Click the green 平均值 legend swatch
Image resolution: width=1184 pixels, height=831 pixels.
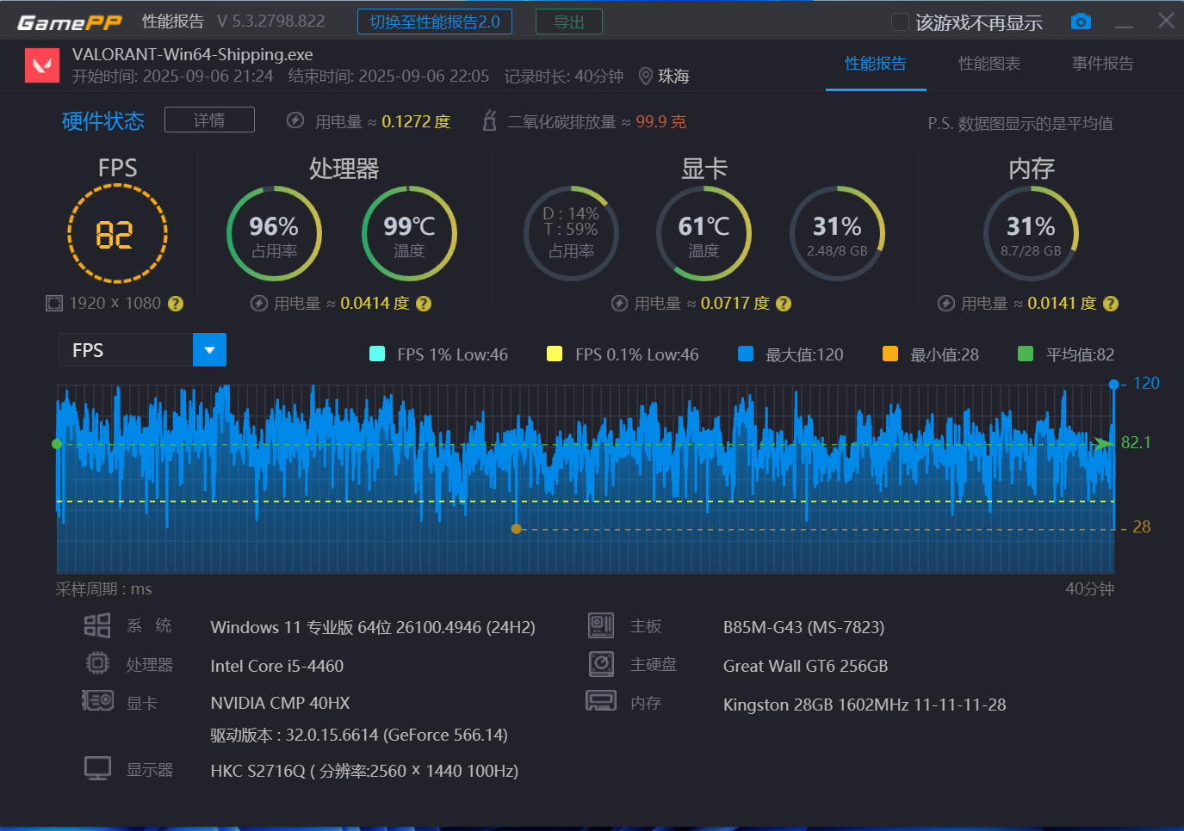click(x=1026, y=354)
